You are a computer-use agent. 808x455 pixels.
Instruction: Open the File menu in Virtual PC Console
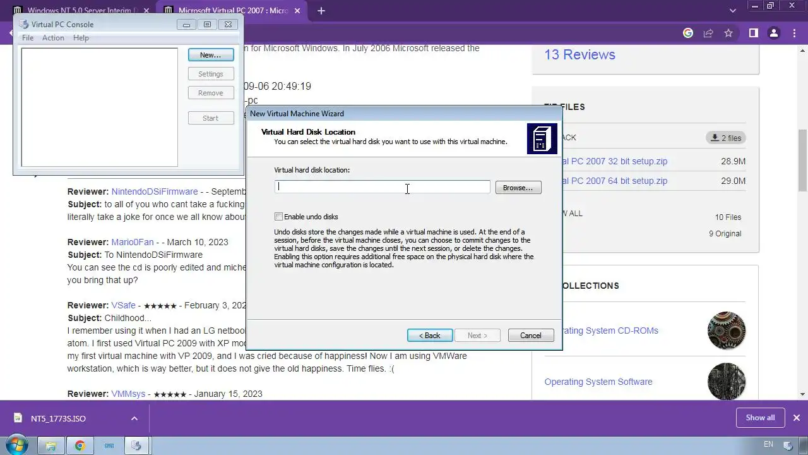(x=28, y=38)
